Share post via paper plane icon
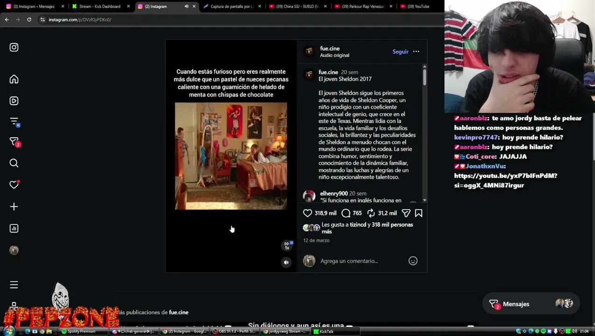This screenshot has height=336, width=595. point(406,213)
